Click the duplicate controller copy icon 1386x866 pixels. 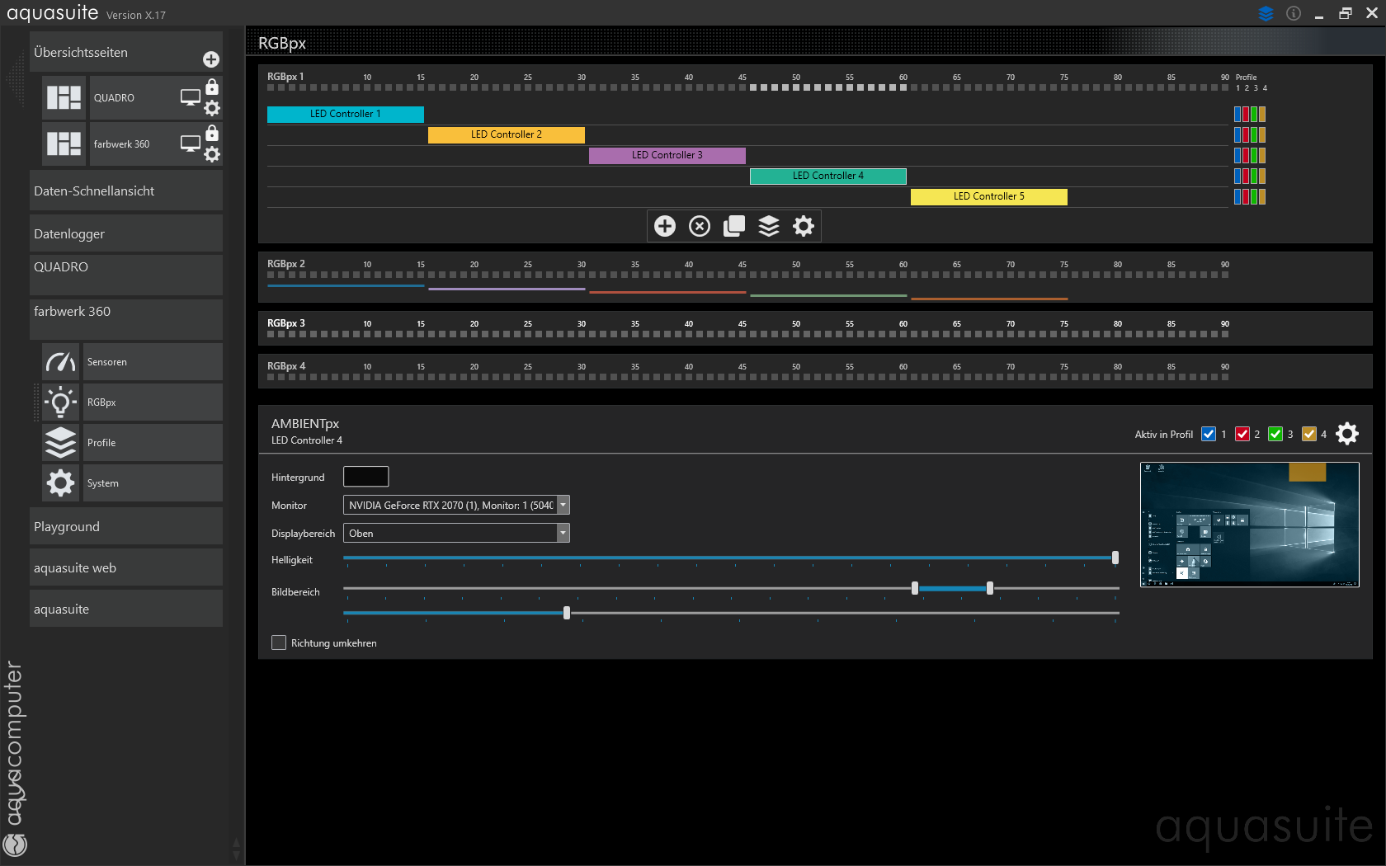pos(734,226)
